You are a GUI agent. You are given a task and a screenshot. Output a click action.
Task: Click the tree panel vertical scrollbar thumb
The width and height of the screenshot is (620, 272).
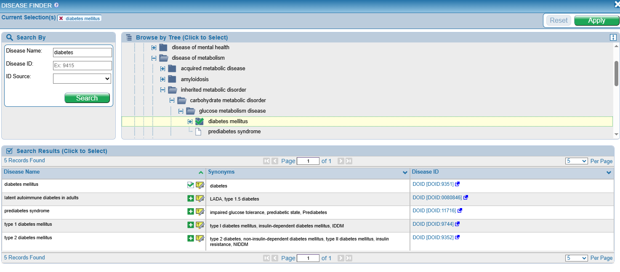616,73
